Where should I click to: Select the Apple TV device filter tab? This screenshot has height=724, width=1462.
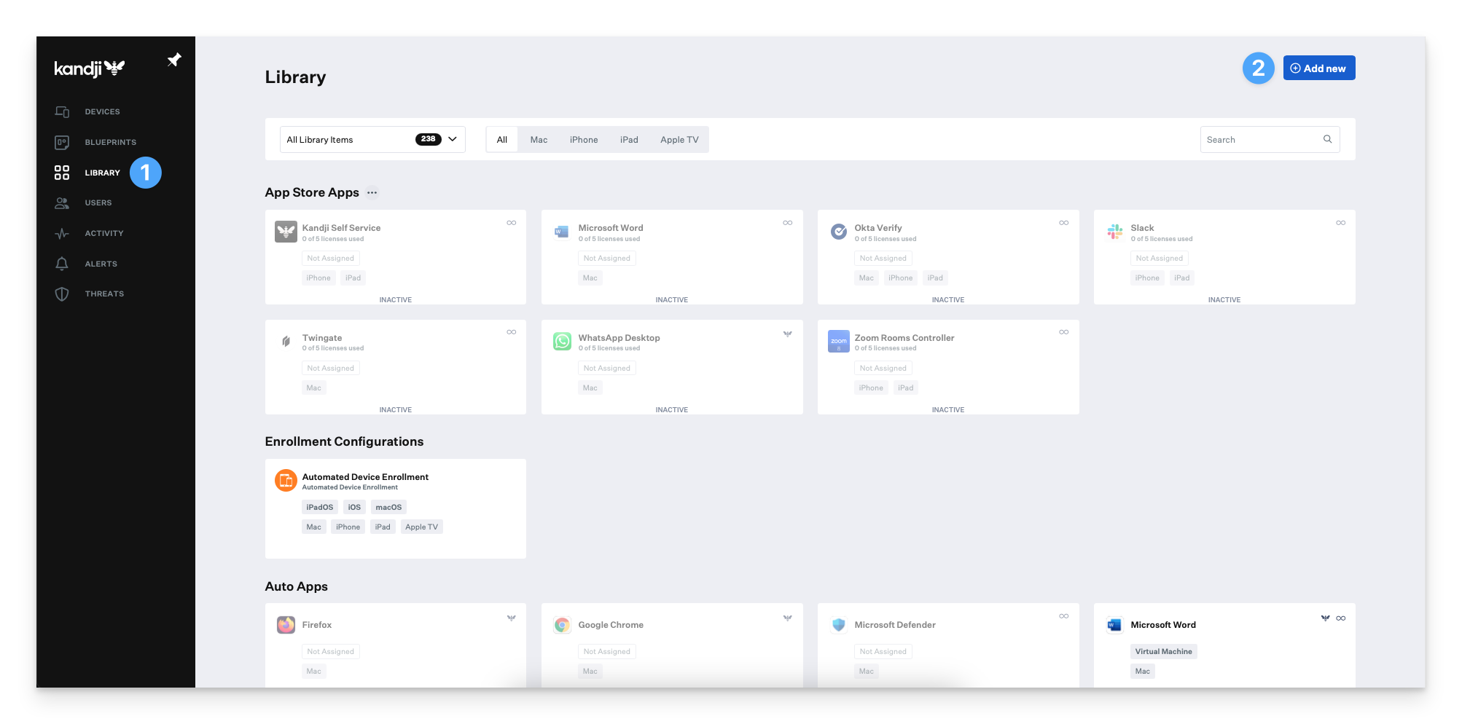pos(679,140)
